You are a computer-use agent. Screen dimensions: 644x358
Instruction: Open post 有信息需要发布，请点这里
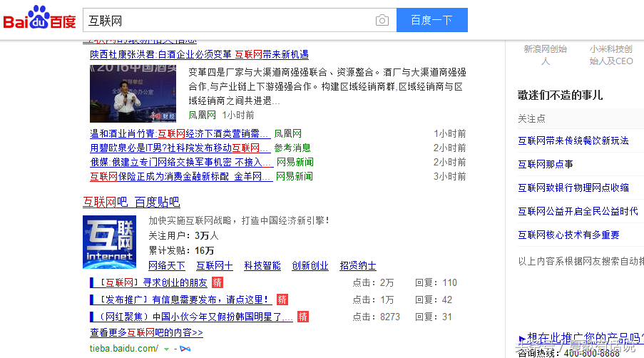pos(181,300)
